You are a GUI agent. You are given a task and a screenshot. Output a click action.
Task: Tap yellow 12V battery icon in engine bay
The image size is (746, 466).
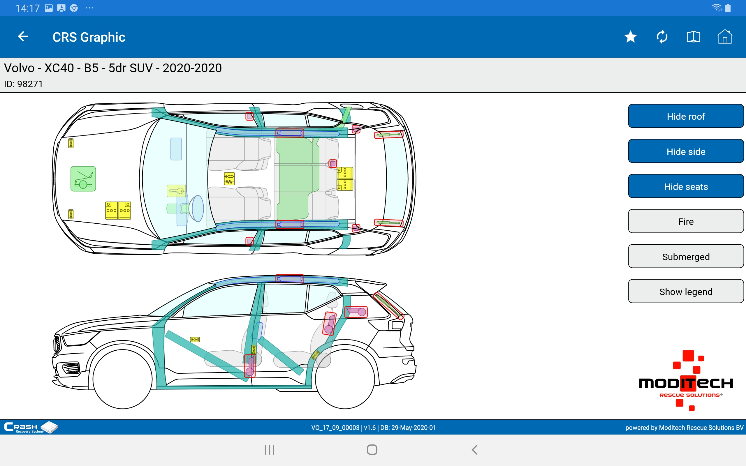118,211
